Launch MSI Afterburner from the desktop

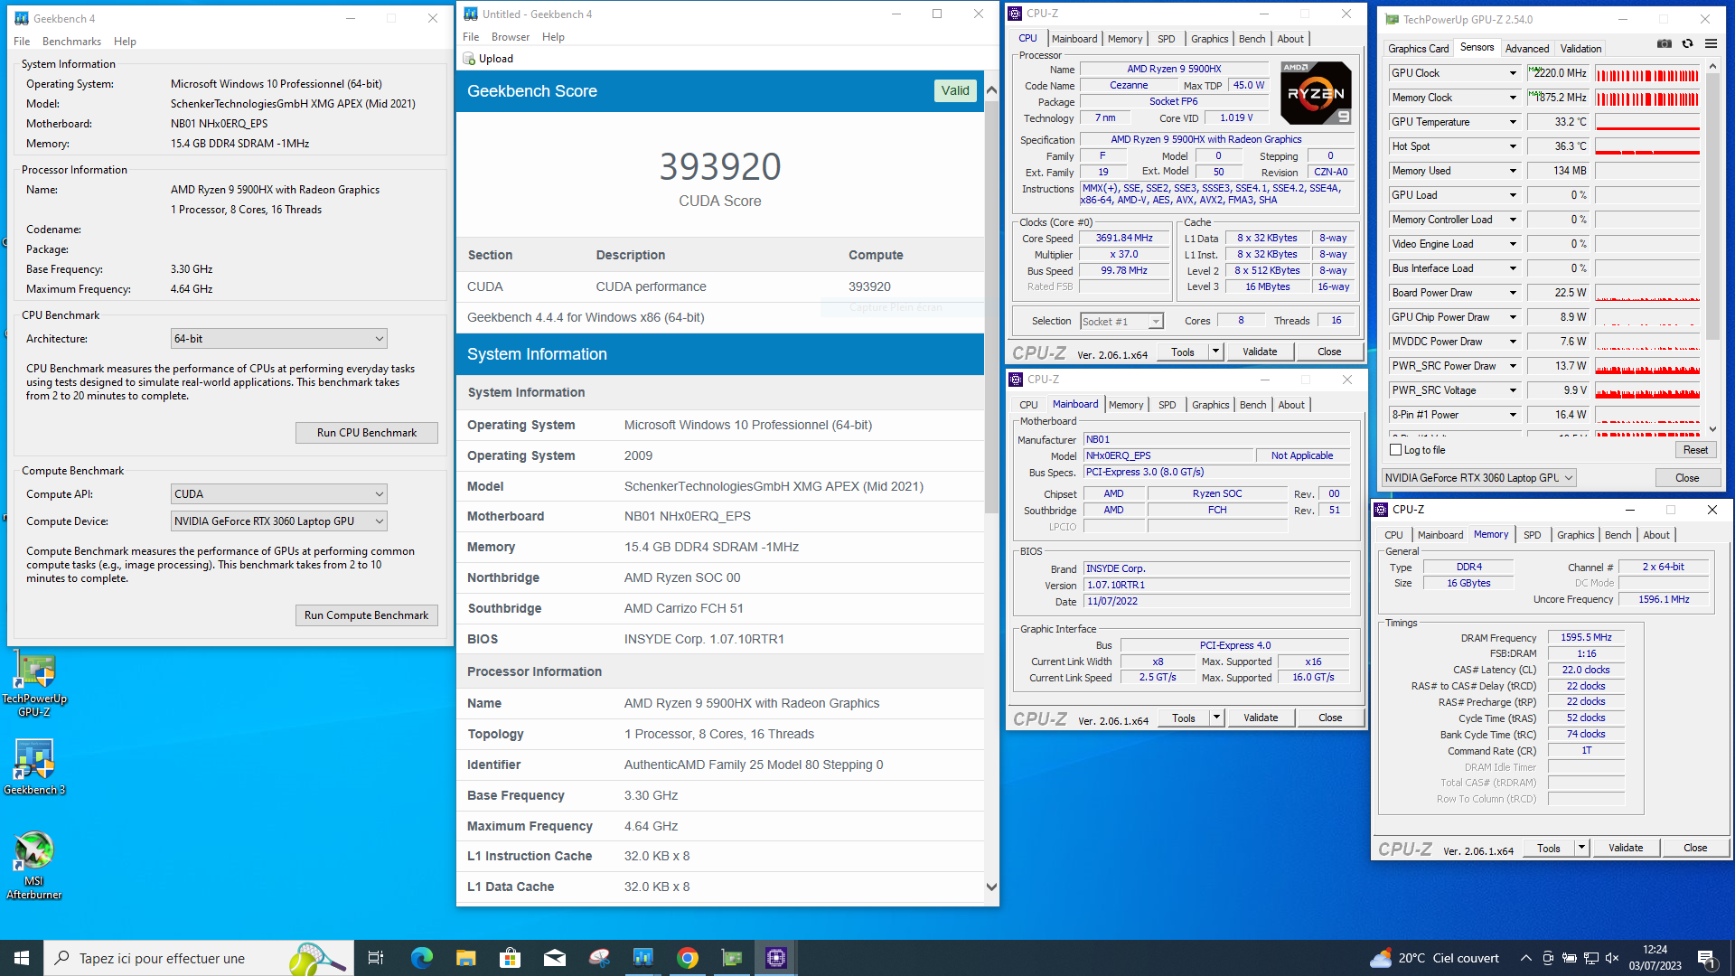tap(34, 865)
